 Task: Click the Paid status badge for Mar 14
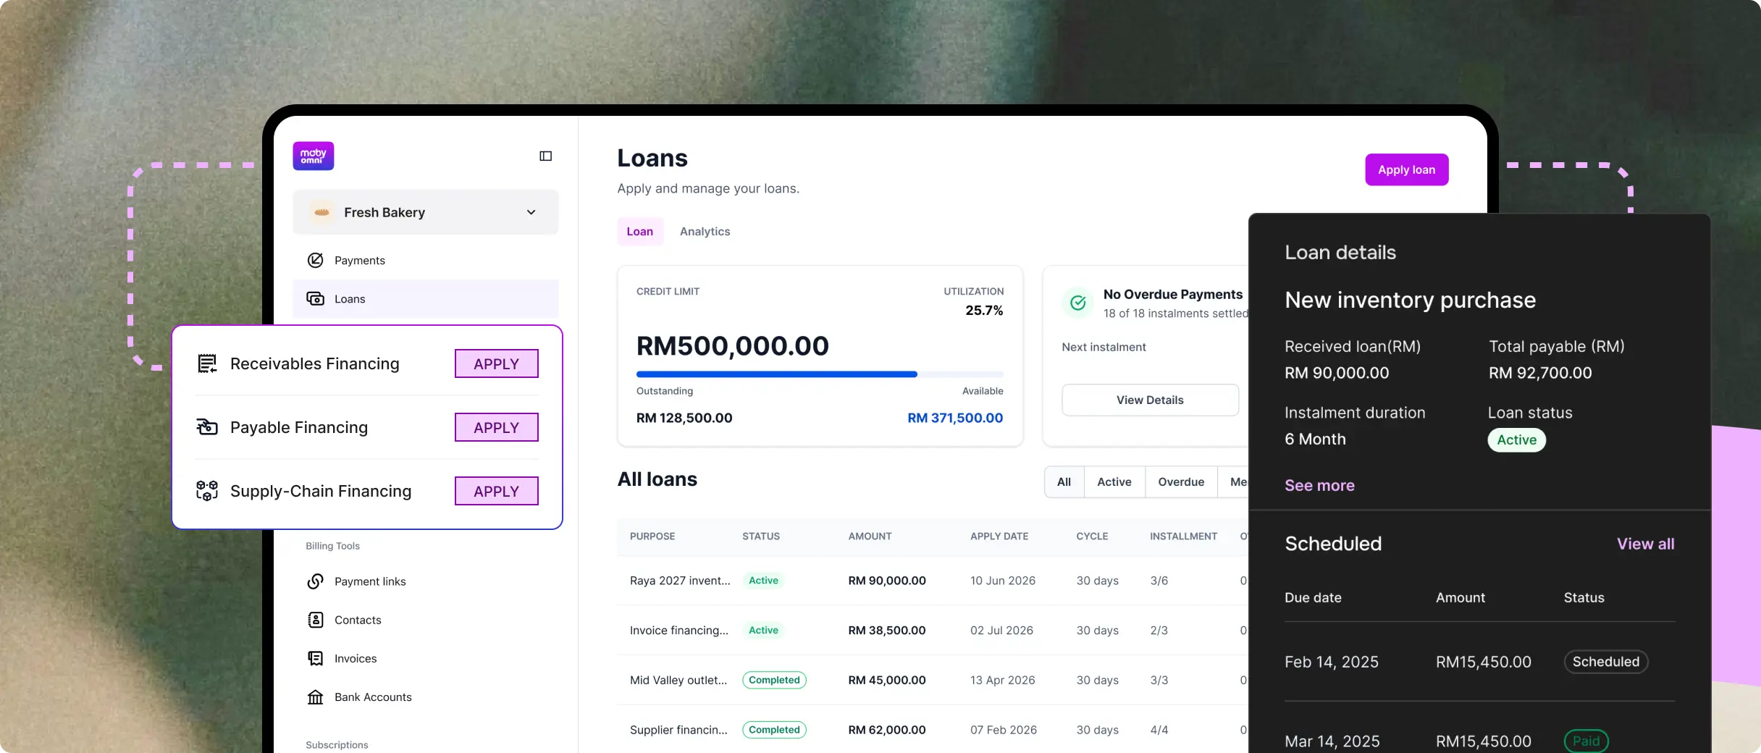pos(1586,741)
